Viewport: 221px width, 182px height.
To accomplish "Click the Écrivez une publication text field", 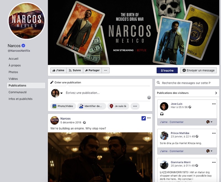I will point(105,93).
